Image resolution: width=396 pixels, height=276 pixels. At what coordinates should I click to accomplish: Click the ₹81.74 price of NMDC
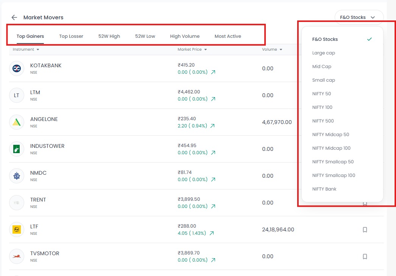click(185, 172)
